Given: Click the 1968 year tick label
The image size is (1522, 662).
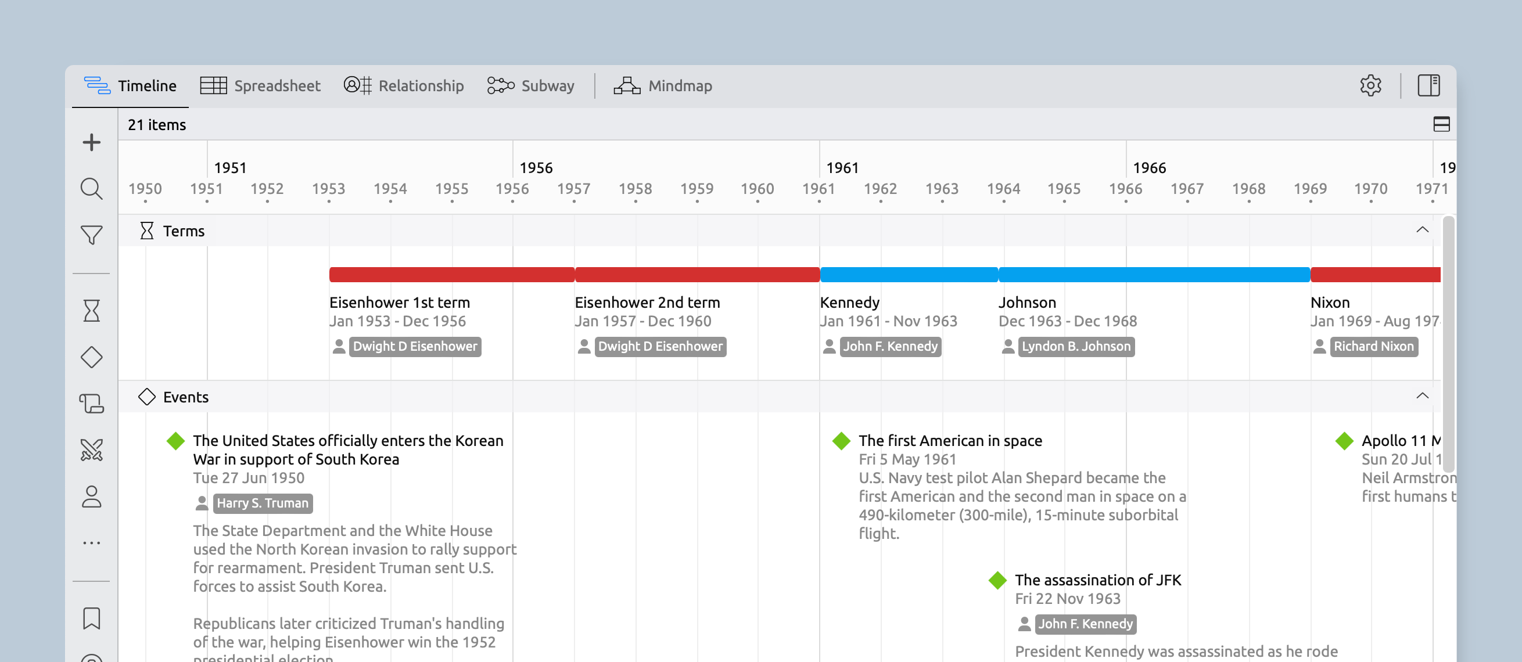Looking at the screenshot, I should (x=1248, y=188).
